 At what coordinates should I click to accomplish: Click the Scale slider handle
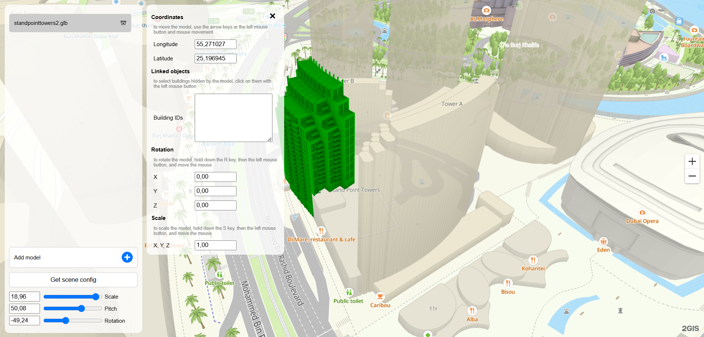[96, 297]
